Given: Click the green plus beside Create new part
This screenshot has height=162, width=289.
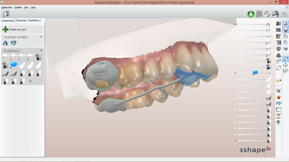Looking at the screenshot, I should click(x=5, y=29).
